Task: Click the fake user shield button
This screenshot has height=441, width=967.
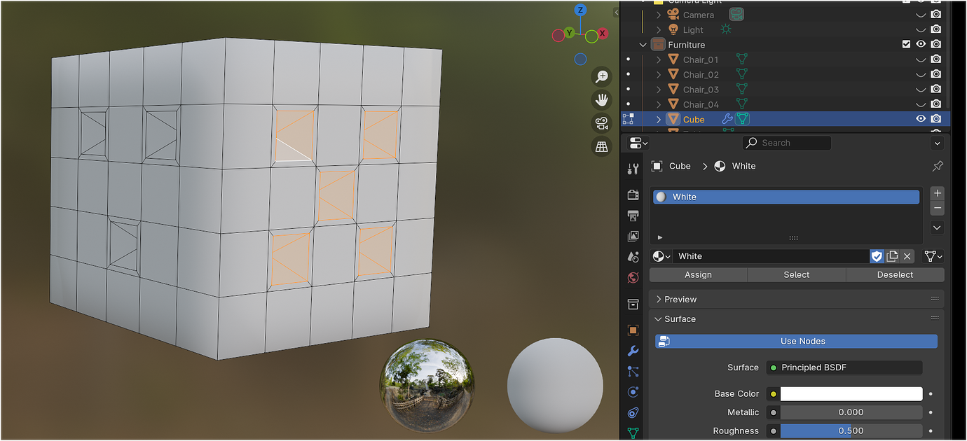Action: point(877,256)
